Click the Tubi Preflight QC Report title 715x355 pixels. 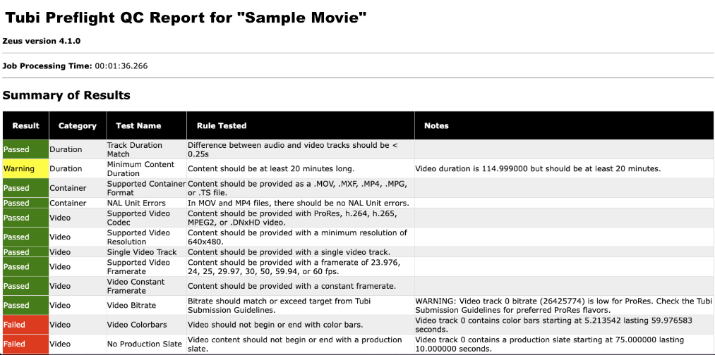(186, 18)
